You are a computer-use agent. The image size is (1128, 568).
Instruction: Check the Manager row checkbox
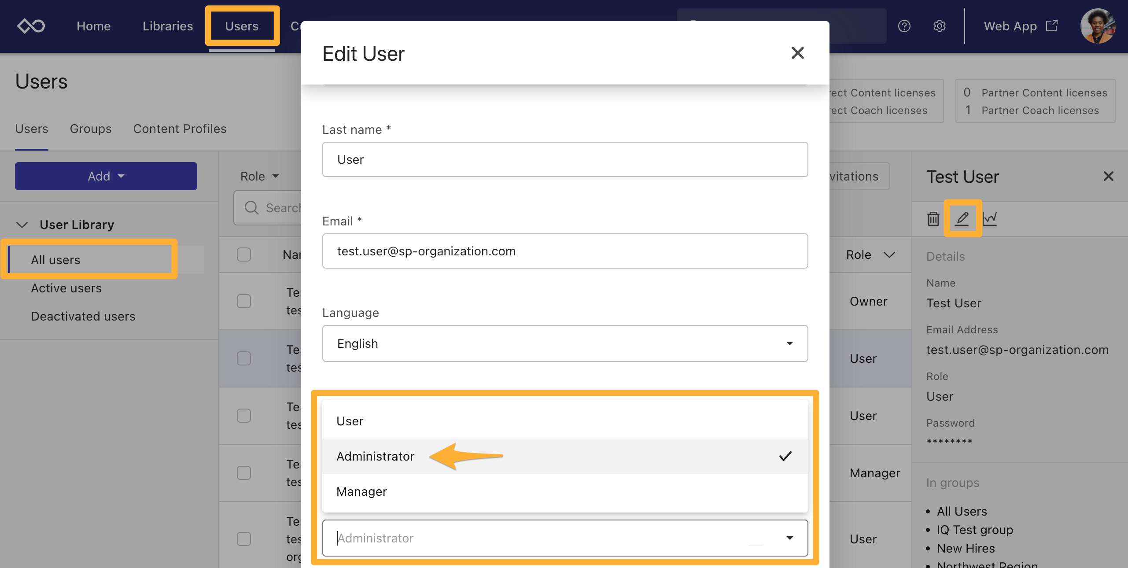click(244, 473)
